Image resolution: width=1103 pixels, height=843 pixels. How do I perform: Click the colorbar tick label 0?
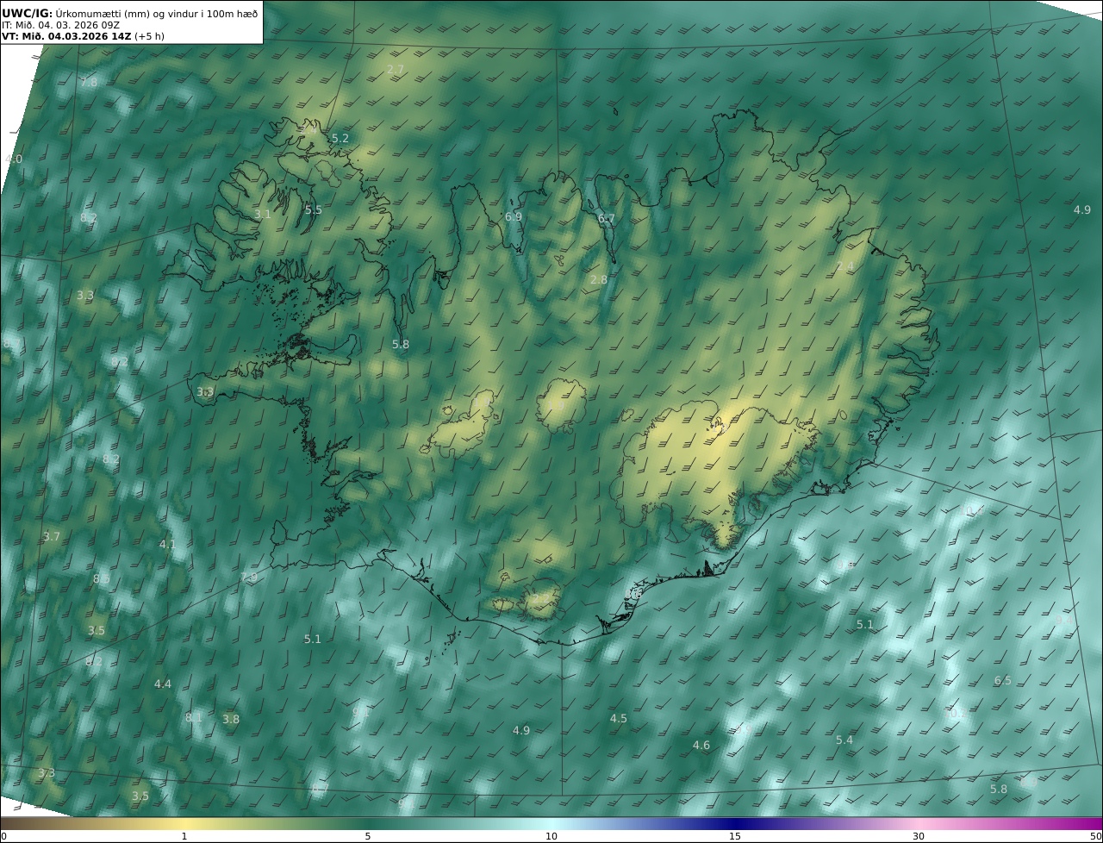(x=3, y=836)
